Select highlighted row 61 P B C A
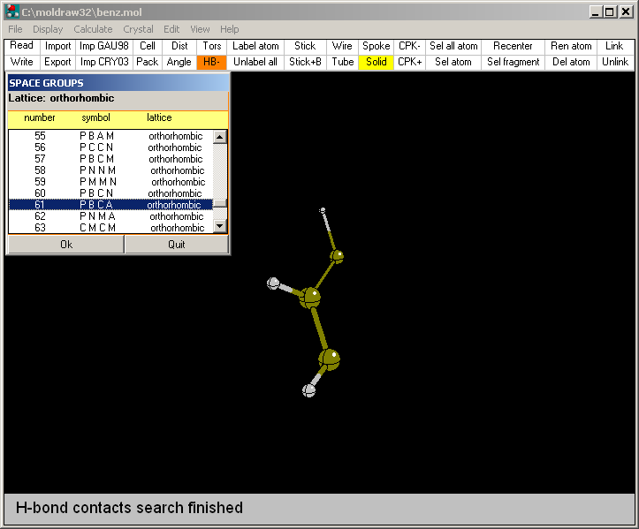Screen dimensions: 639x529 click(110, 204)
